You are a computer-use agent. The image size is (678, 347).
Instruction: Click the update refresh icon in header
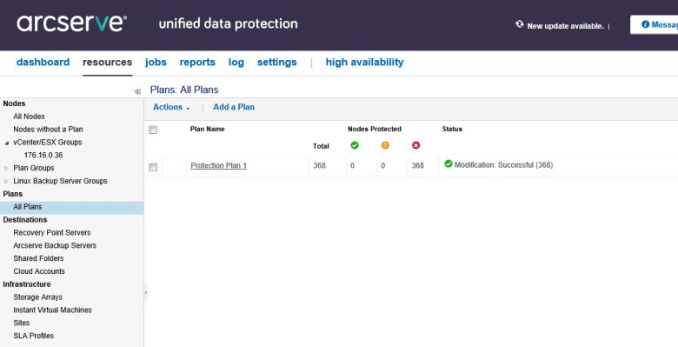pos(519,24)
